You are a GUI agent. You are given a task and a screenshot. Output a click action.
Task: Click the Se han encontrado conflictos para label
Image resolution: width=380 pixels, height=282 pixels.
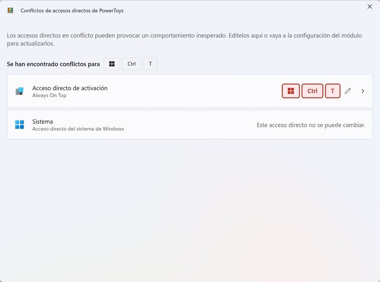point(53,64)
